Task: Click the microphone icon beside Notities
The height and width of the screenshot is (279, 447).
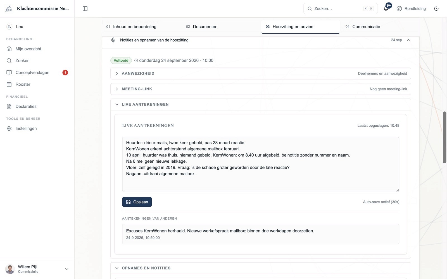Action: pos(113,40)
